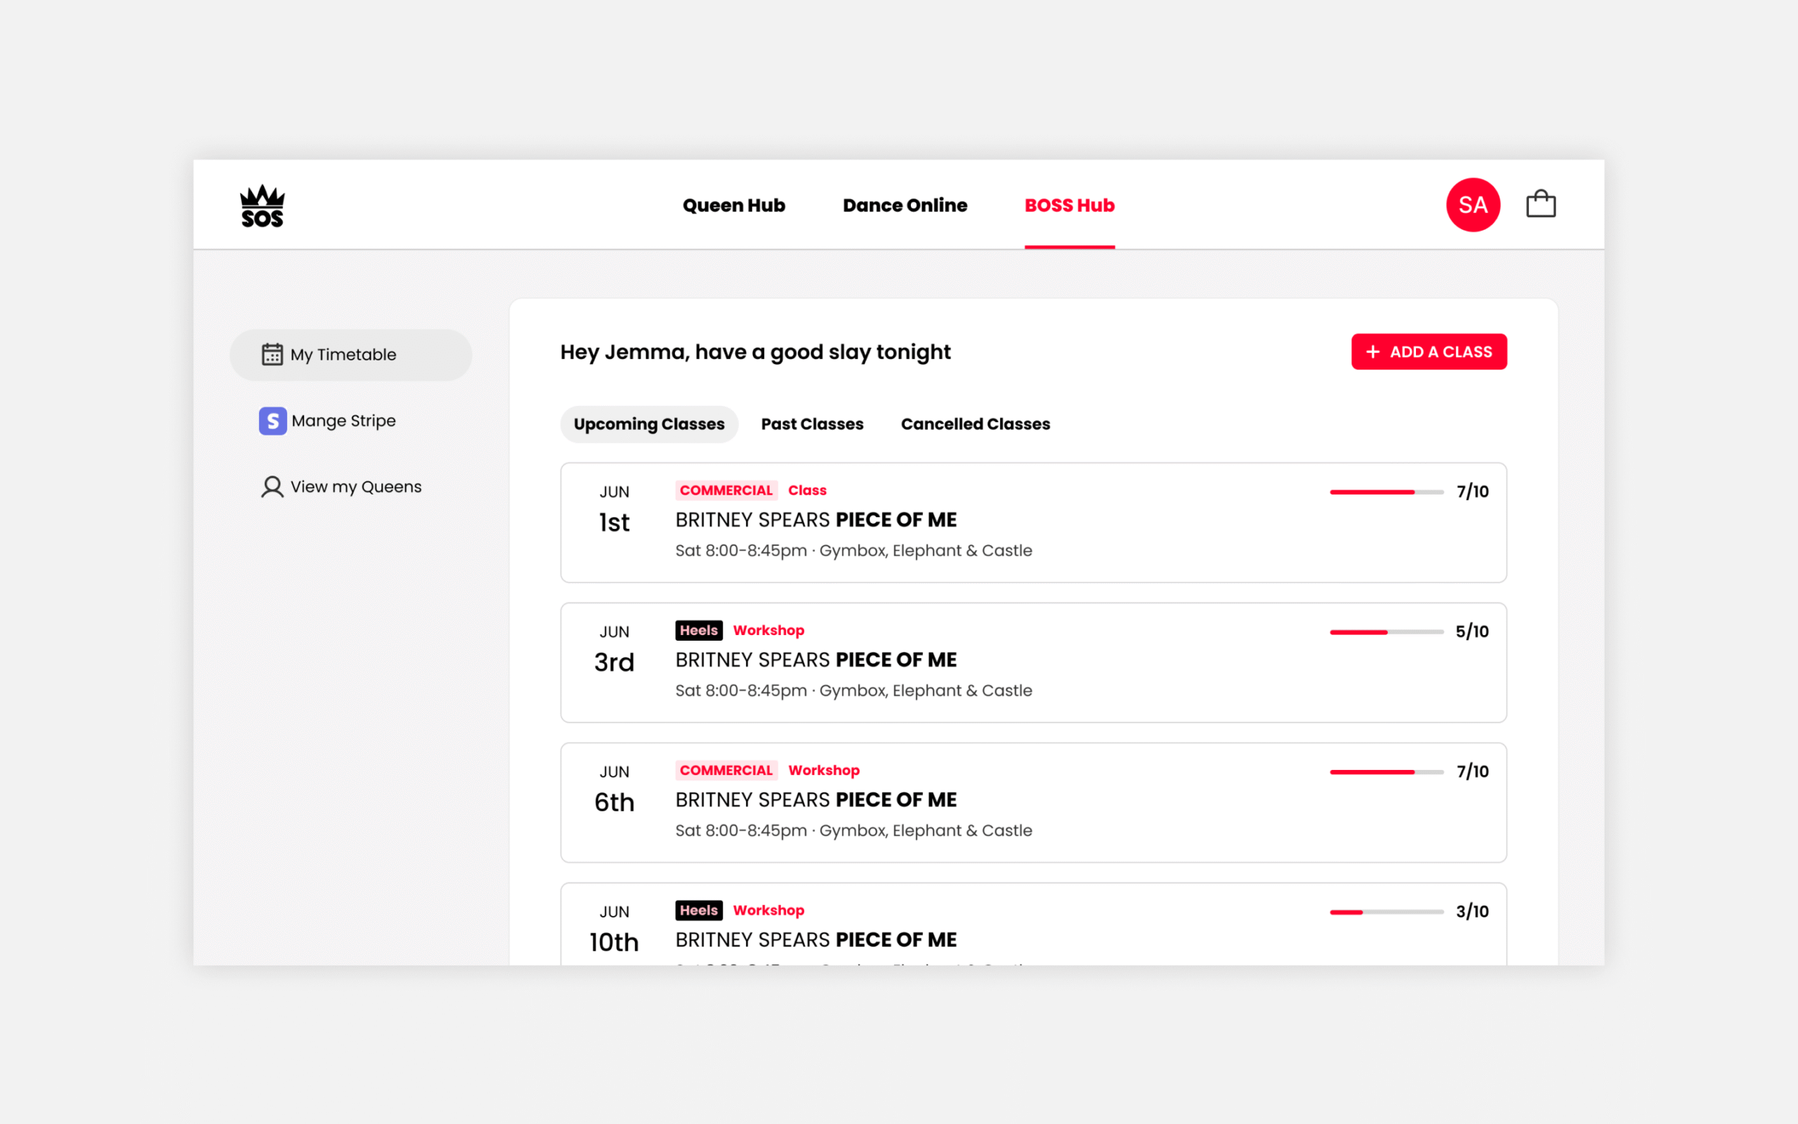Click the time and venue line on Jun 1st

tap(853, 551)
